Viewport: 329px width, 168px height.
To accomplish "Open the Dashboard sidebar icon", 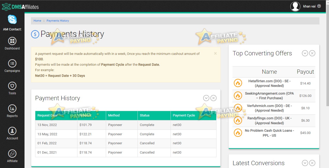I will pos(12,41).
